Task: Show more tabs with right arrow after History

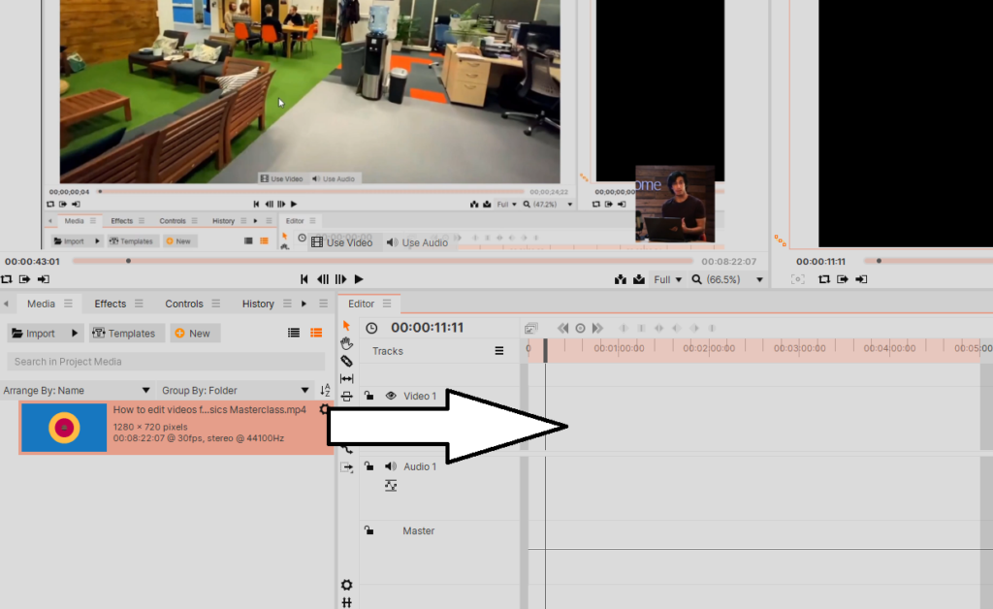Action: coord(304,304)
